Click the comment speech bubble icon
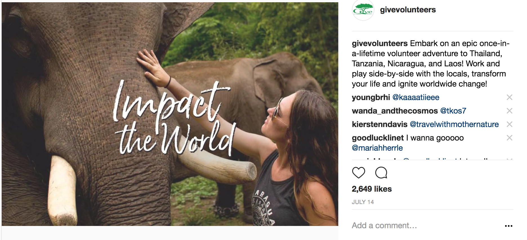The width and height of the screenshot is (527, 240). [x=381, y=173]
